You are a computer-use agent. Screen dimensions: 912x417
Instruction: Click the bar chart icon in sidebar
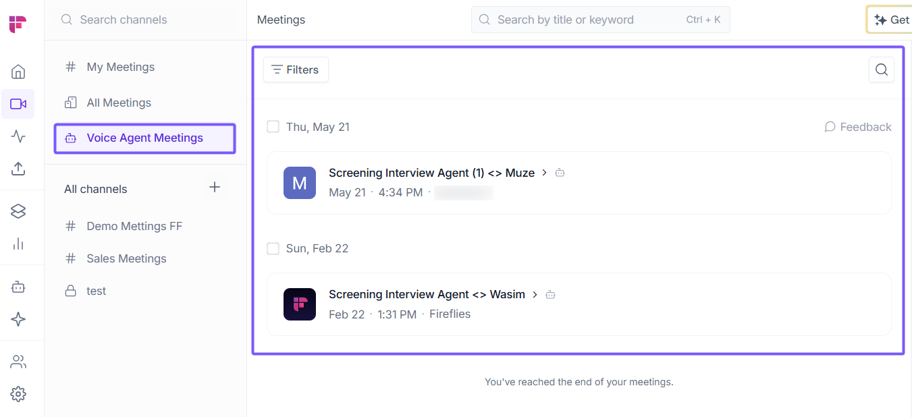pyautogui.click(x=18, y=244)
